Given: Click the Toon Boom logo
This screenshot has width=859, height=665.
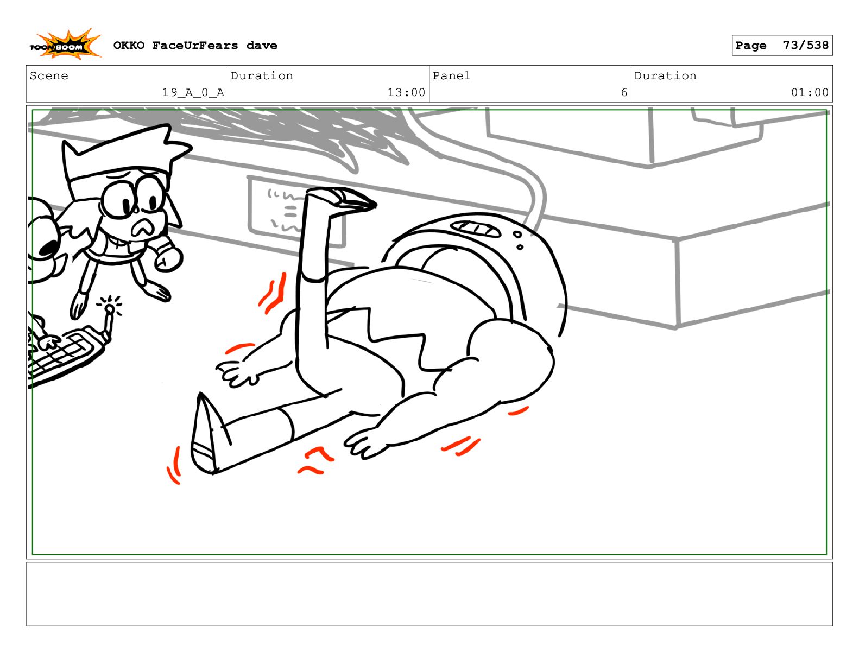Looking at the screenshot, I should pos(65,45).
